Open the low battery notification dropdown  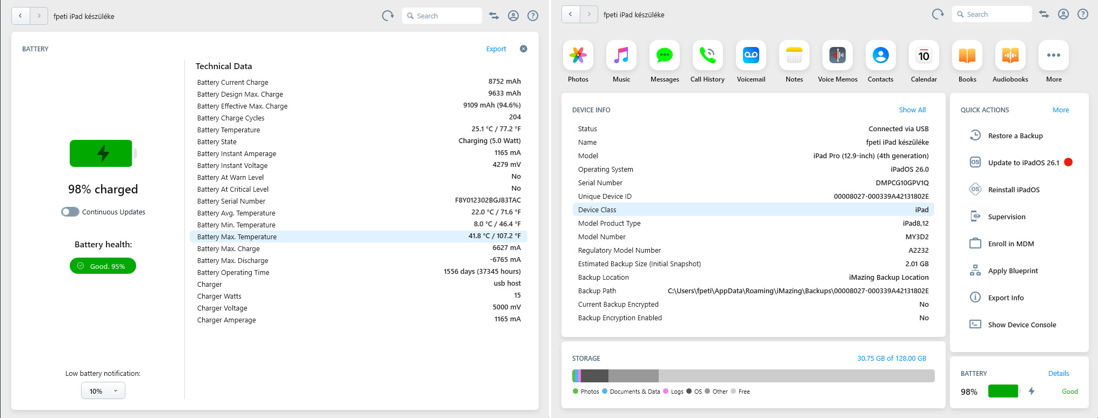103,391
